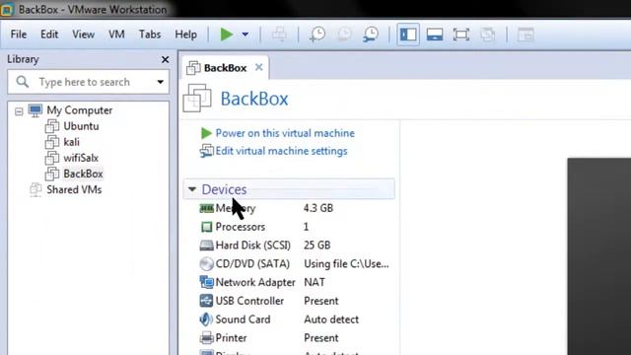Select the kali virtual machine
Screen dimensions: 631x355
point(71,142)
